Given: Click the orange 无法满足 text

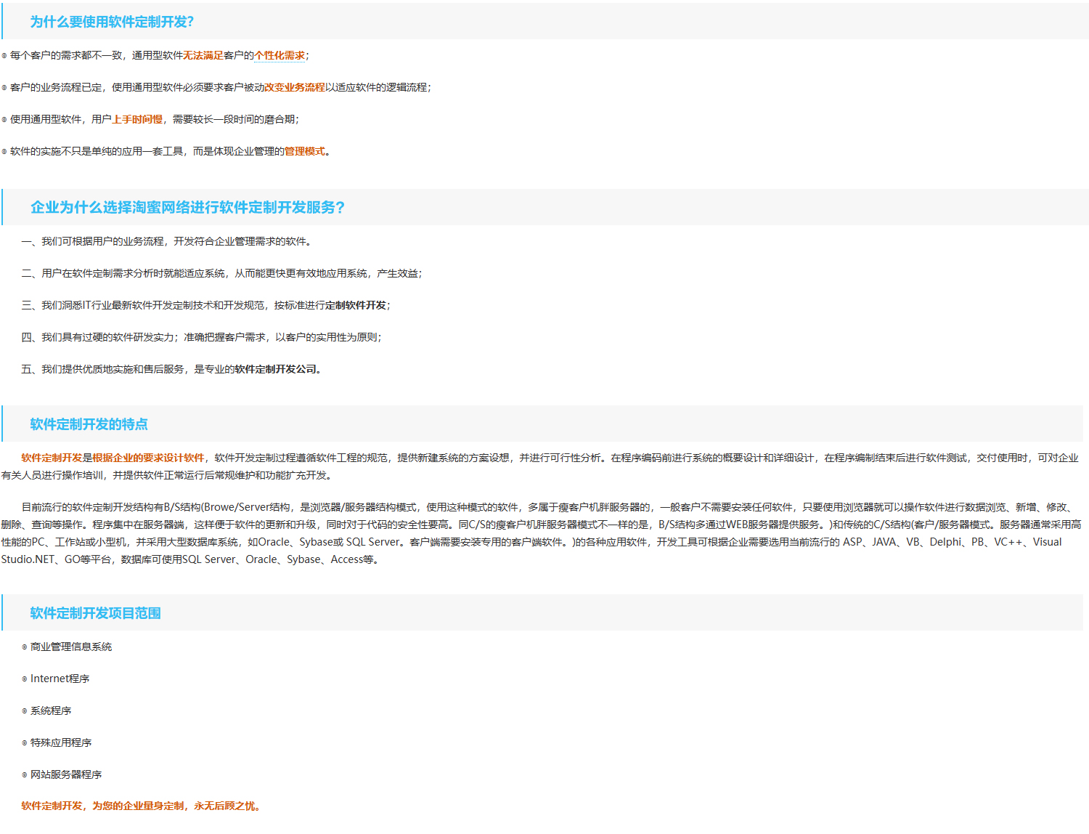Looking at the screenshot, I should click(203, 56).
